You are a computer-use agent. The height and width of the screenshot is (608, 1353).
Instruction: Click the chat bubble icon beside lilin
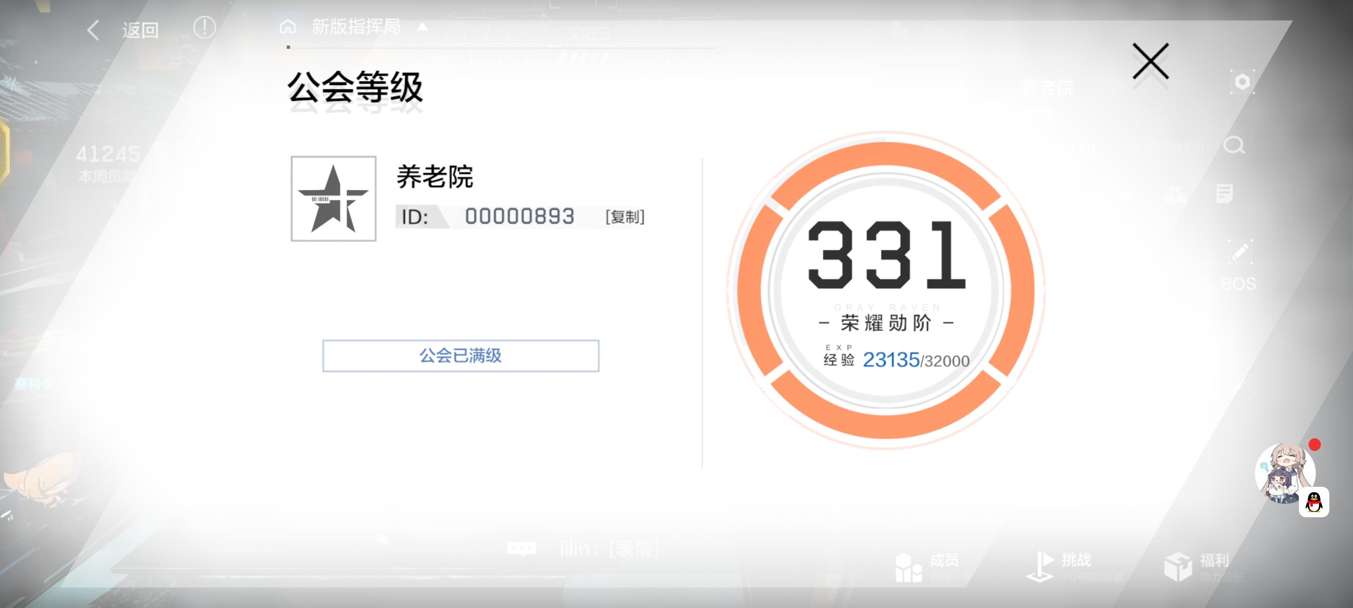(521, 549)
